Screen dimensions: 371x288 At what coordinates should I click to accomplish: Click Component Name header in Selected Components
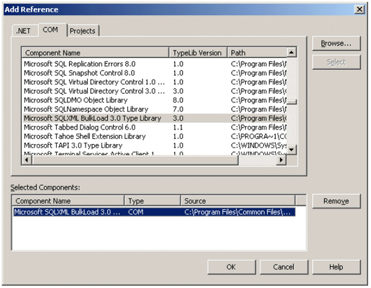[x=69, y=201]
